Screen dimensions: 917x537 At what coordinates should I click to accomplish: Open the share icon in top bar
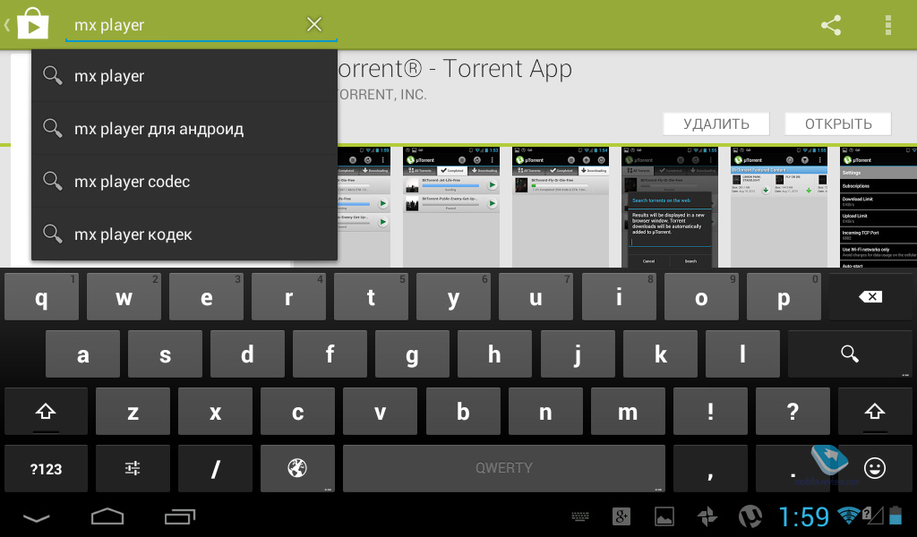point(831,25)
